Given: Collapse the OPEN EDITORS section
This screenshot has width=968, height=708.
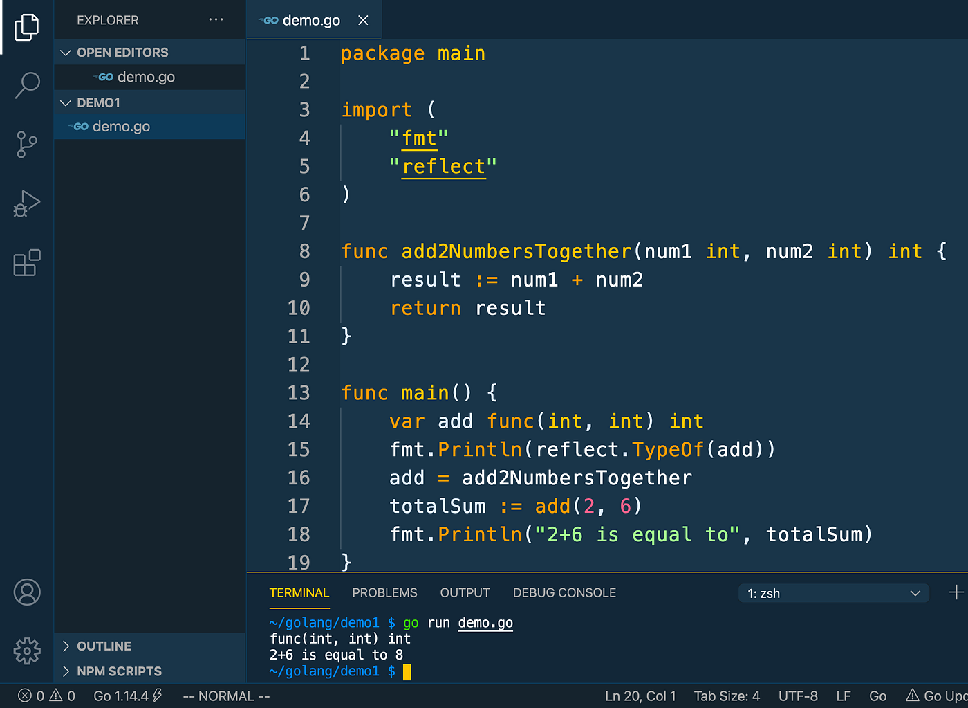Looking at the screenshot, I should tap(66, 52).
